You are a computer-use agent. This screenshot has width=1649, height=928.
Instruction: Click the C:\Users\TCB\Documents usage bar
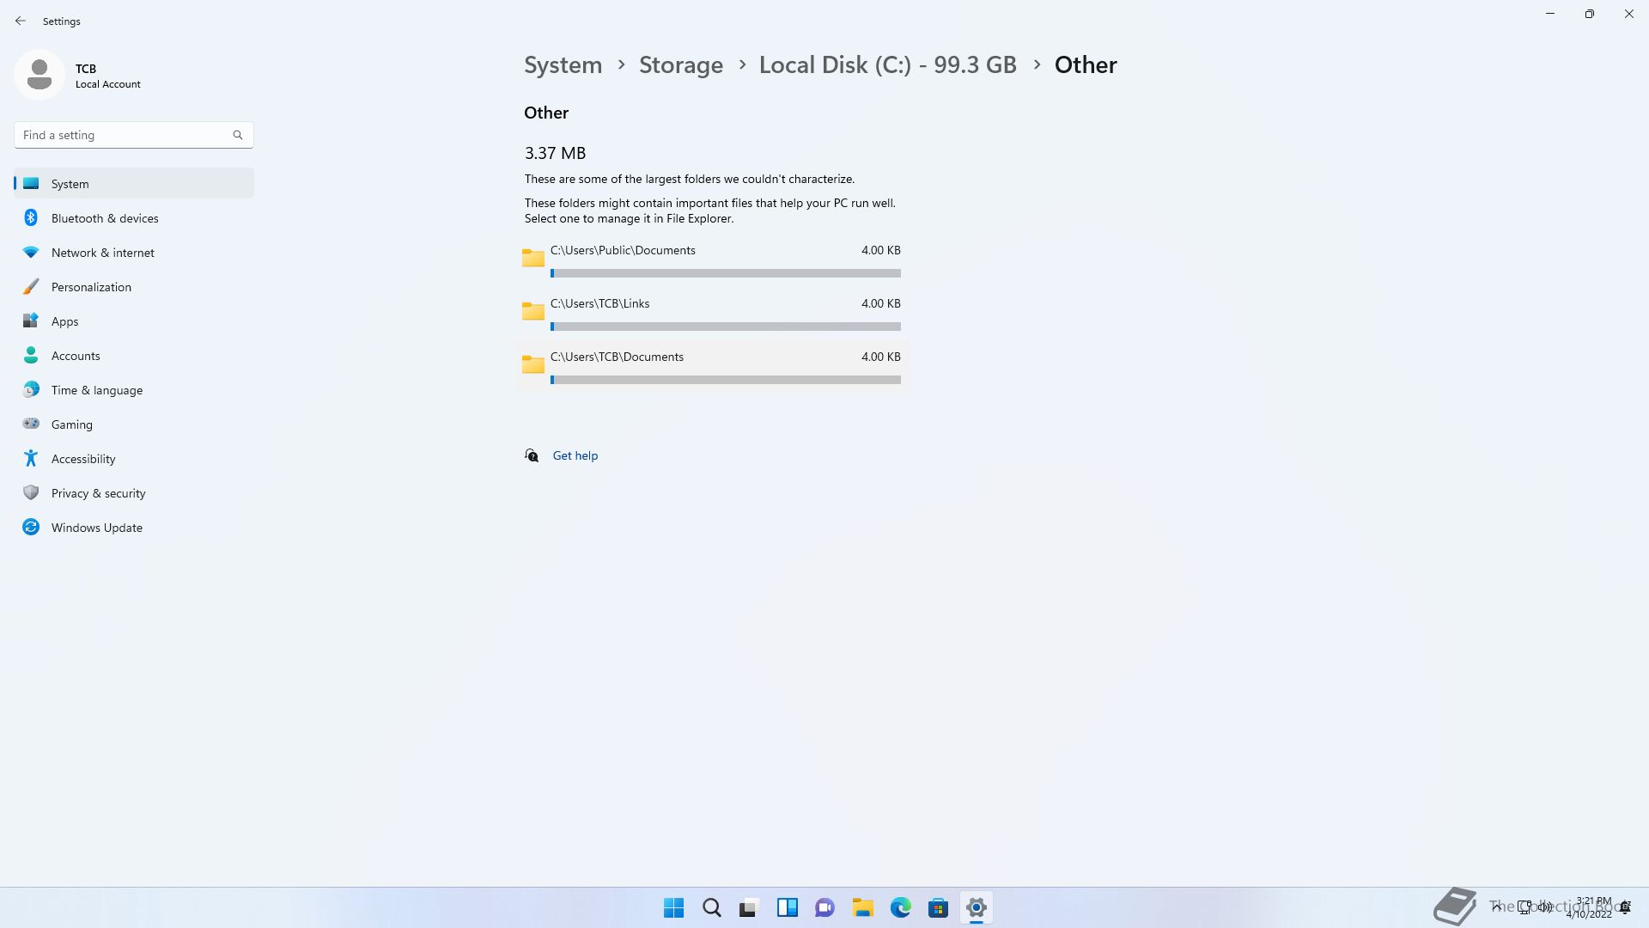[x=726, y=380]
